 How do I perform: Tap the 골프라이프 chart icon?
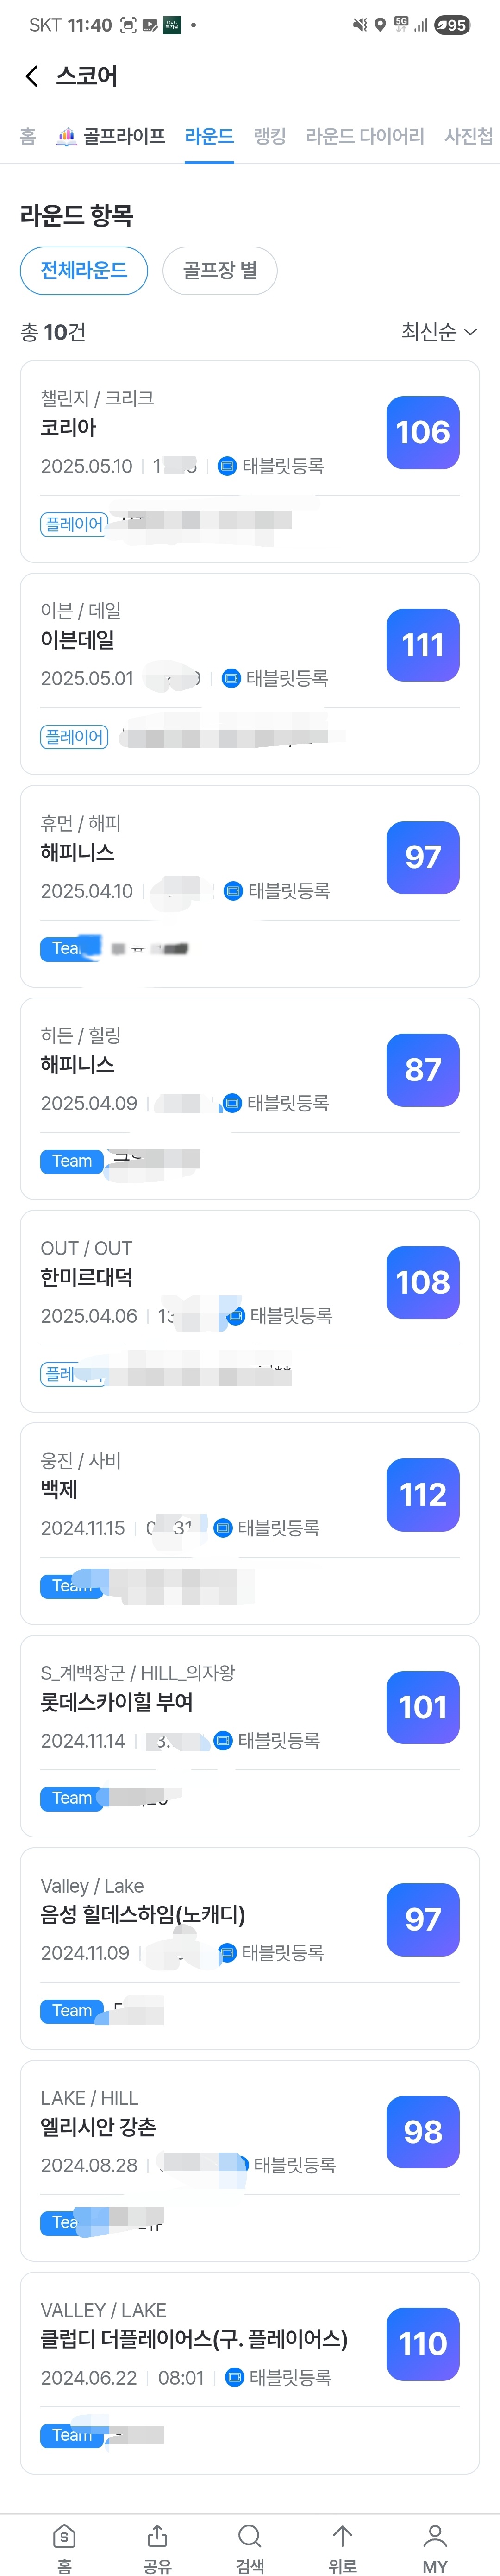(x=66, y=137)
